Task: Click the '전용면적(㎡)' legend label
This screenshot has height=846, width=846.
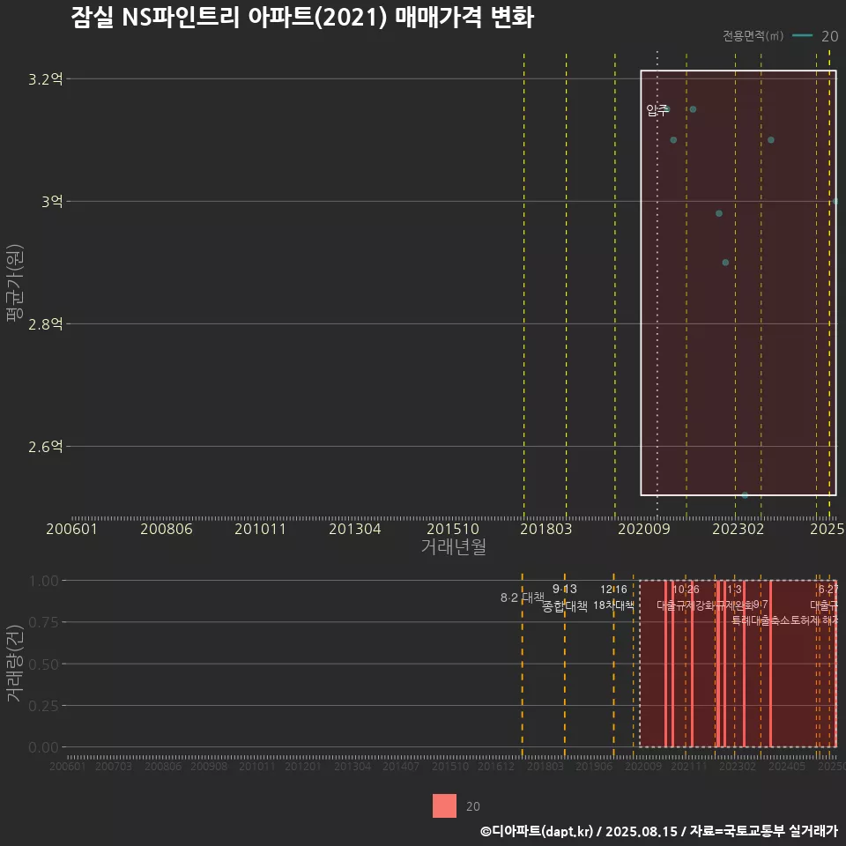Action: 753,35
